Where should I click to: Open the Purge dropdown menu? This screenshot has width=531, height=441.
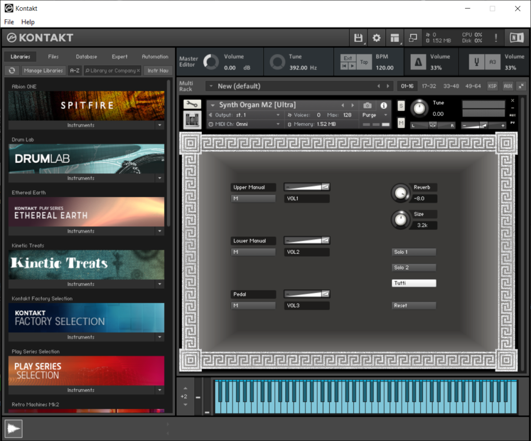tap(375, 115)
